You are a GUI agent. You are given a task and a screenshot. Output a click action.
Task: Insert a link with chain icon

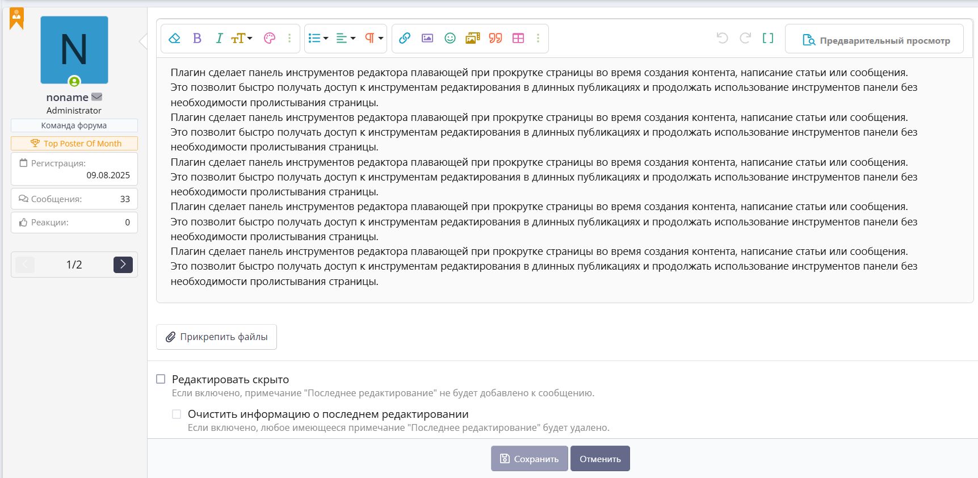[x=405, y=38]
